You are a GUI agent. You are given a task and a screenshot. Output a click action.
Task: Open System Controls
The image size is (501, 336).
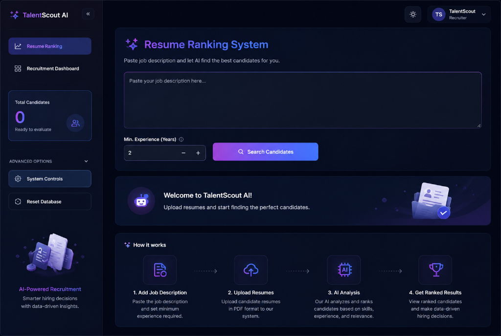(x=50, y=179)
